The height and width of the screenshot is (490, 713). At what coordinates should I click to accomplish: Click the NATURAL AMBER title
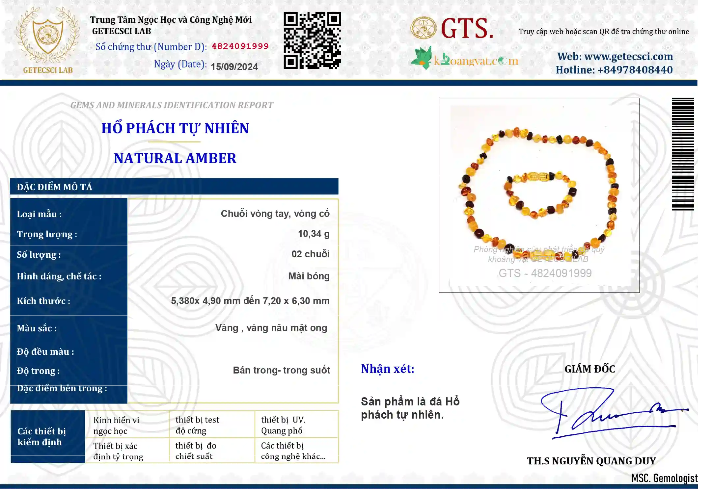click(175, 158)
